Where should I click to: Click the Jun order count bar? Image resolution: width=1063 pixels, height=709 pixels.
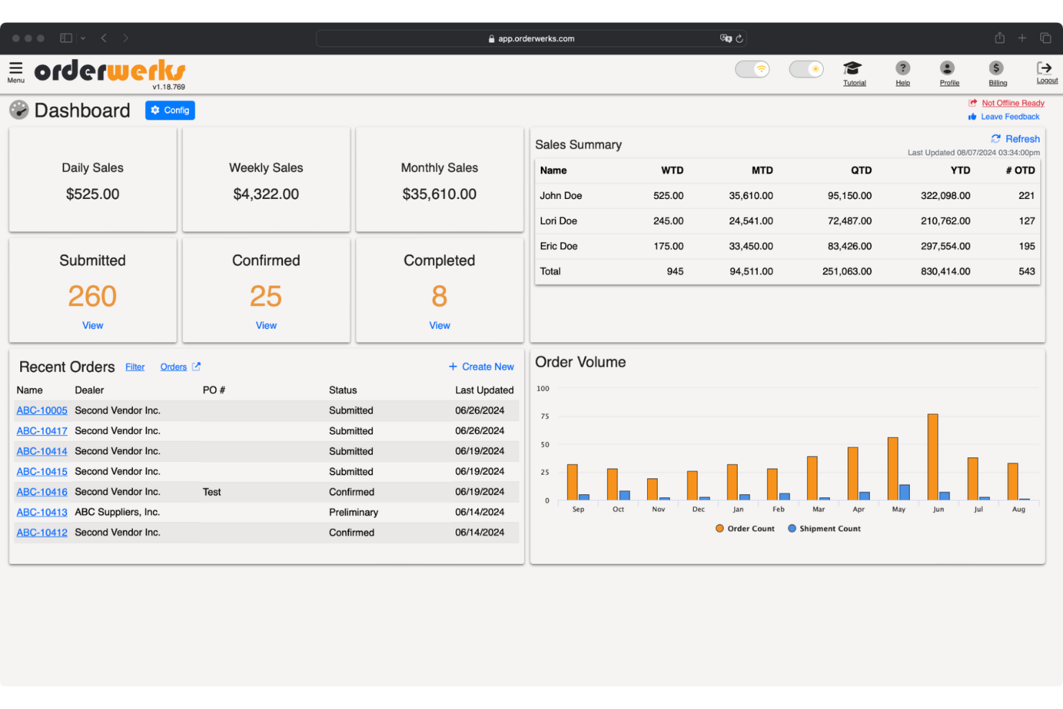932,457
